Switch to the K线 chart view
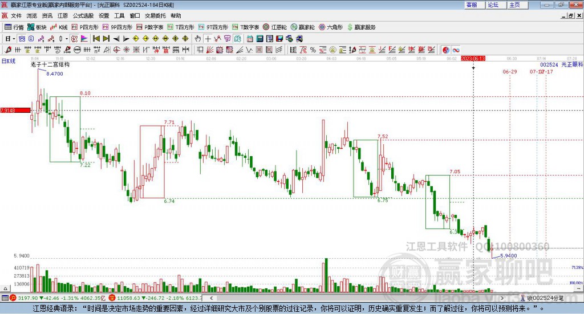This screenshot has height=314, width=584. [59, 27]
